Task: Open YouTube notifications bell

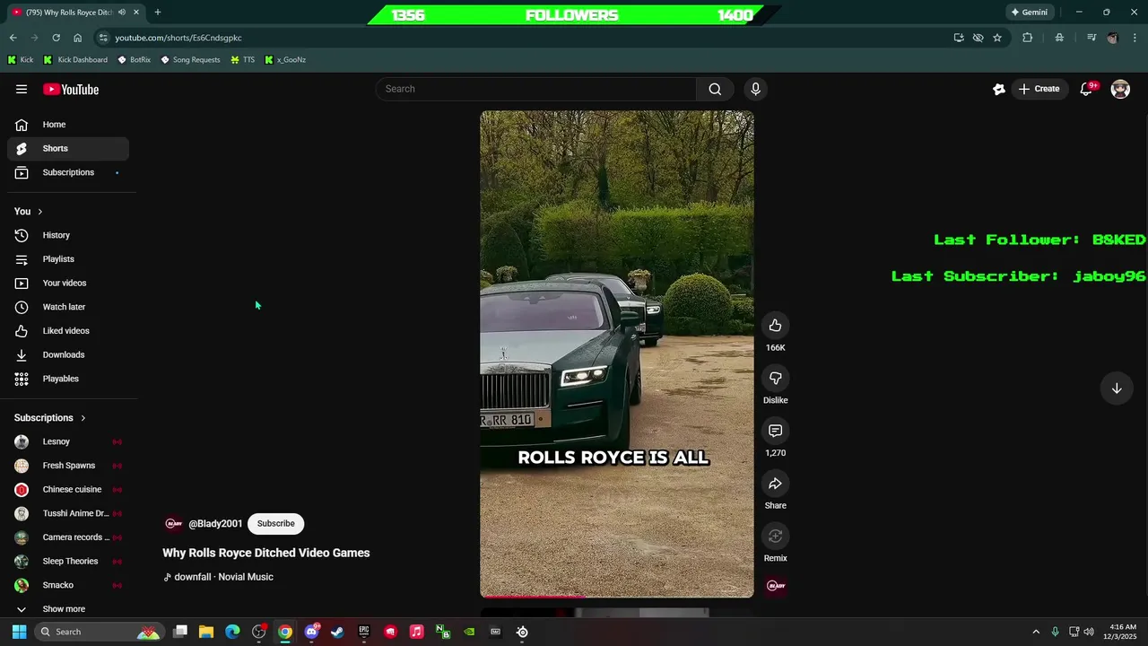Action: (x=1086, y=89)
